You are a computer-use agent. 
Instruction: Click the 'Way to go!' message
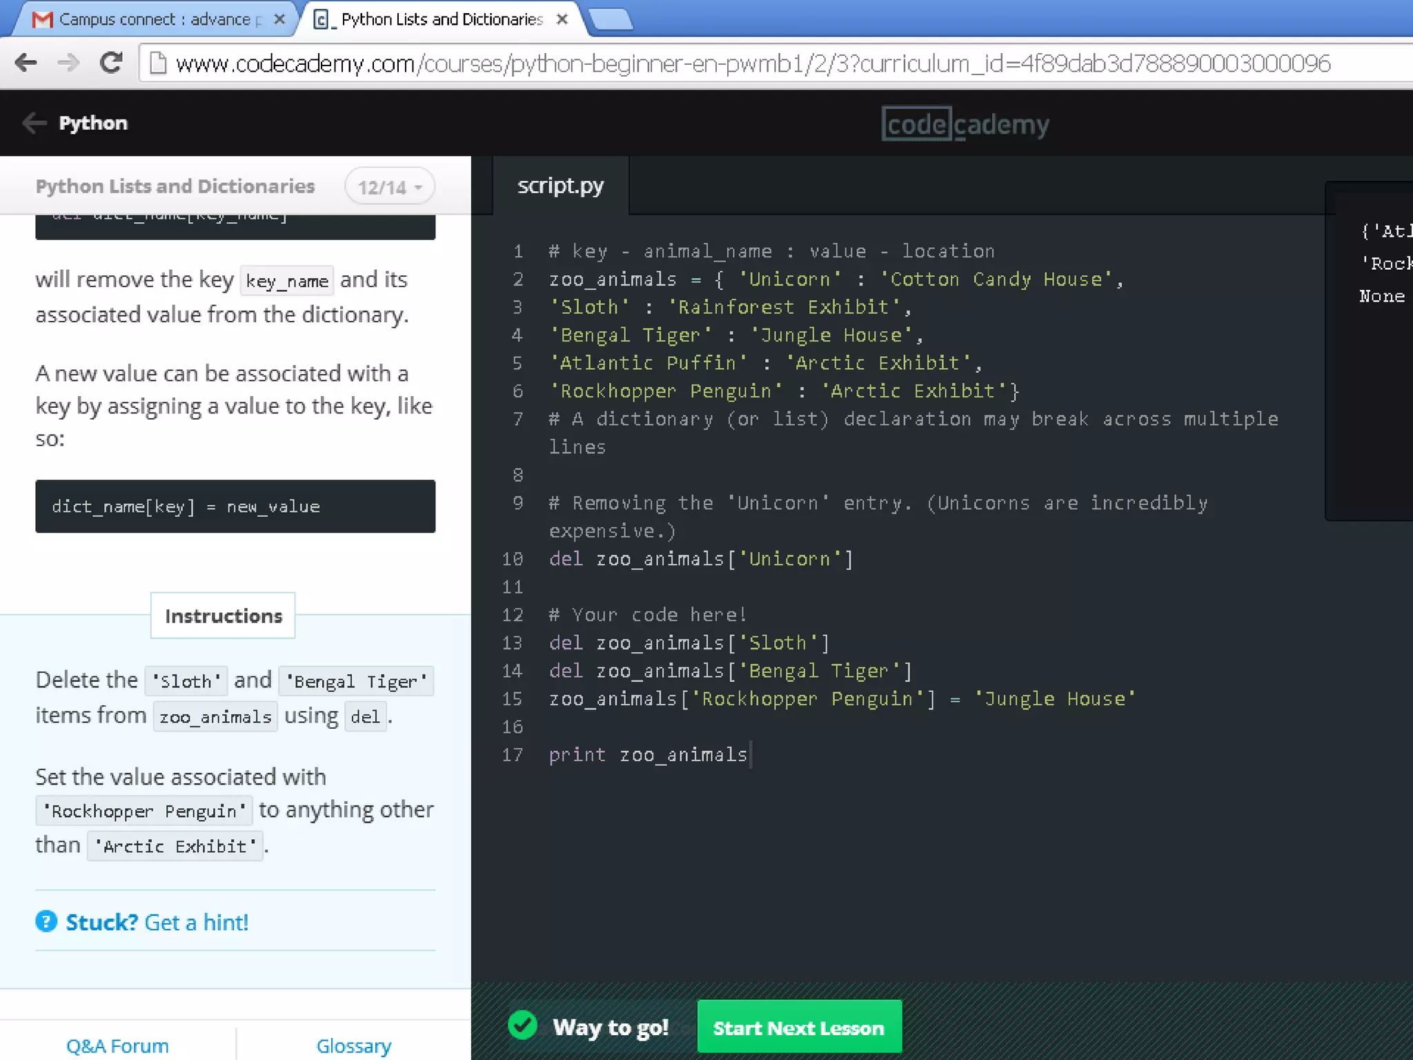[611, 1027]
